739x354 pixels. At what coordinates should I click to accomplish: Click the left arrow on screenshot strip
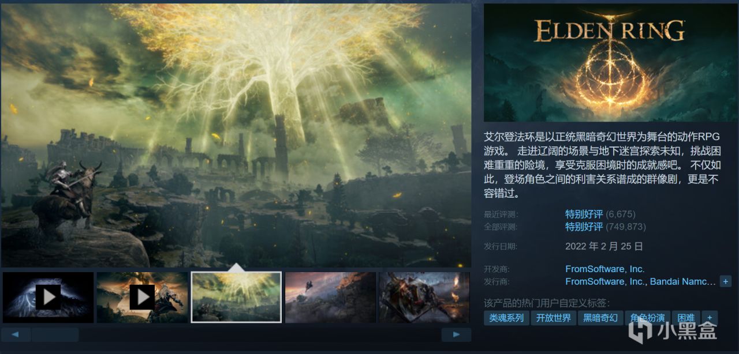pyautogui.click(x=16, y=334)
